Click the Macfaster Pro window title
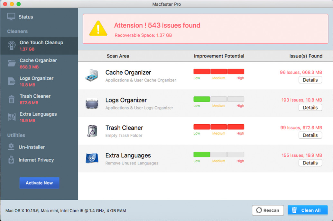The width and height of the screenshot is (333, 221). (x=167, y=4)
